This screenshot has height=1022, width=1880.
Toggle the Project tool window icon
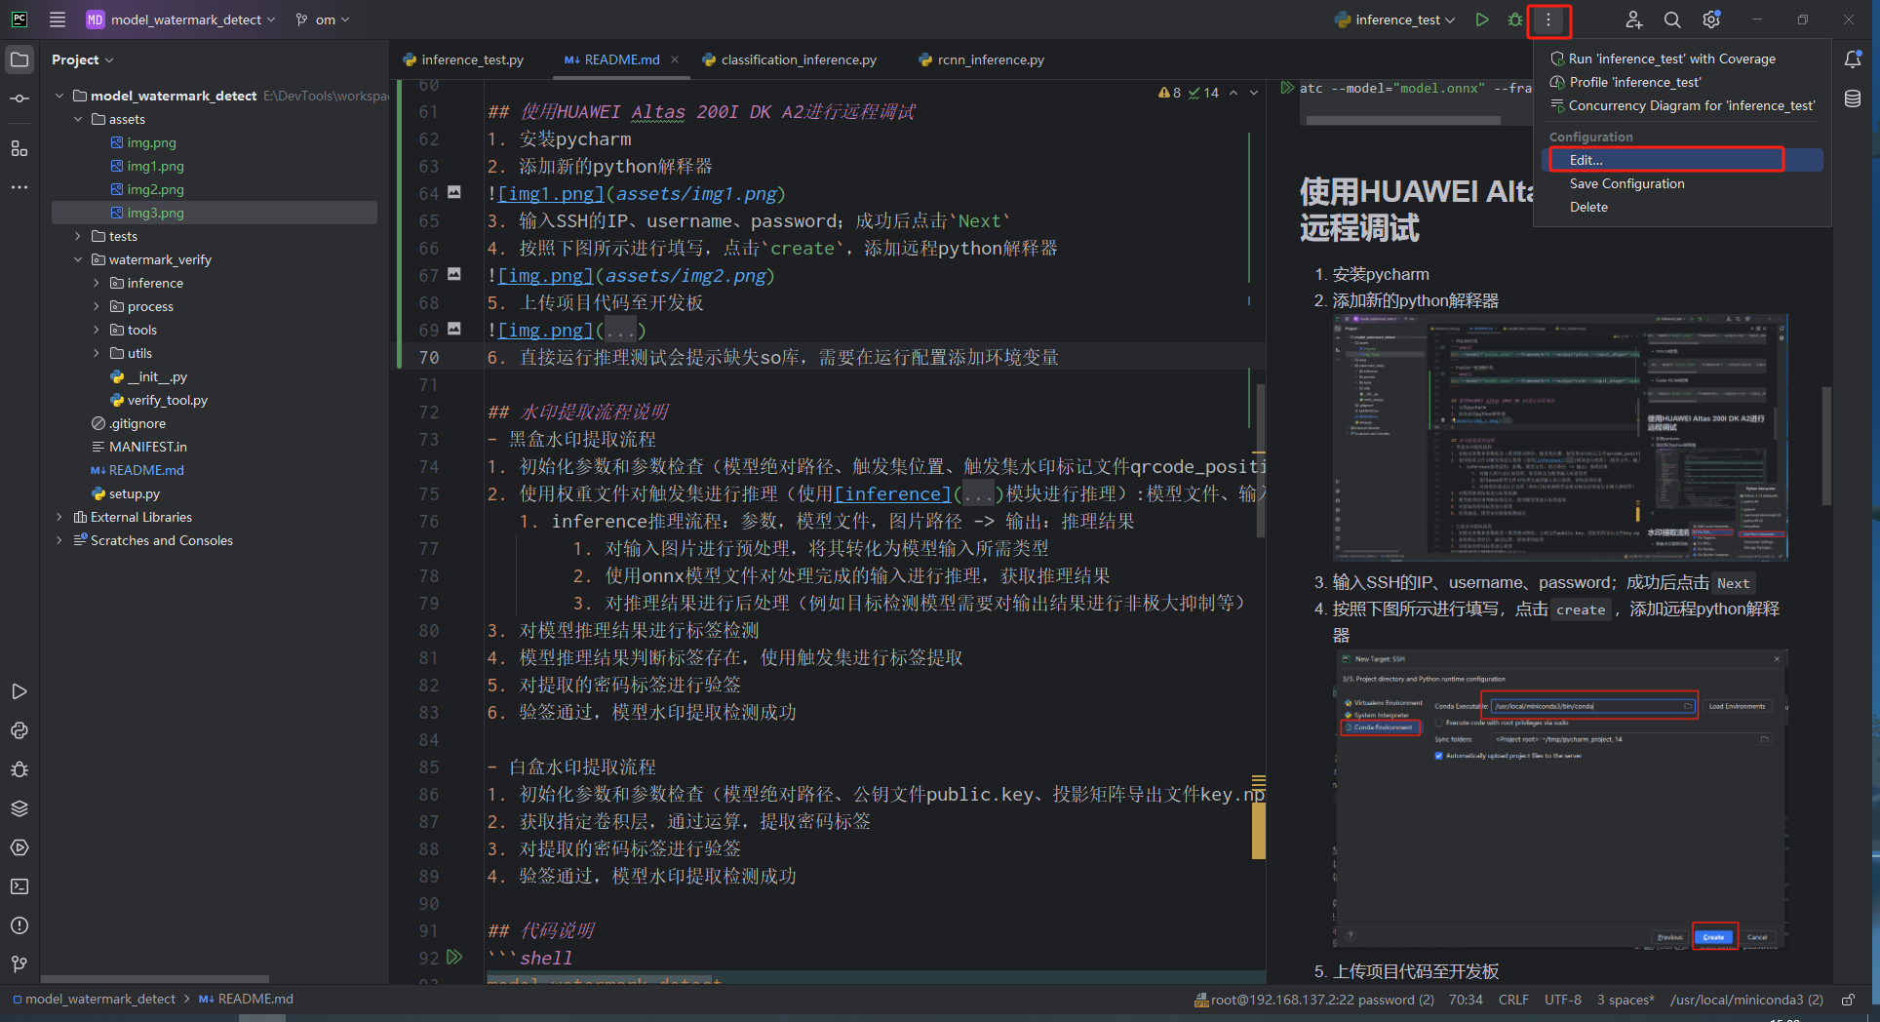click(20, 59)
